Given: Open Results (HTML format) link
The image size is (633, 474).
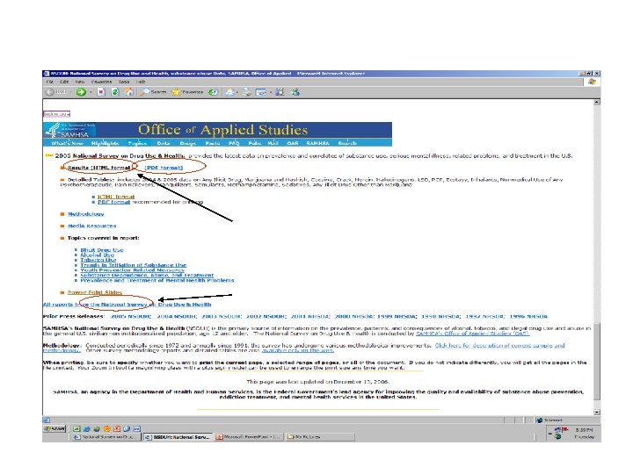Looking at the screenshot, I should pyautogui.click(x=98, y=168).
